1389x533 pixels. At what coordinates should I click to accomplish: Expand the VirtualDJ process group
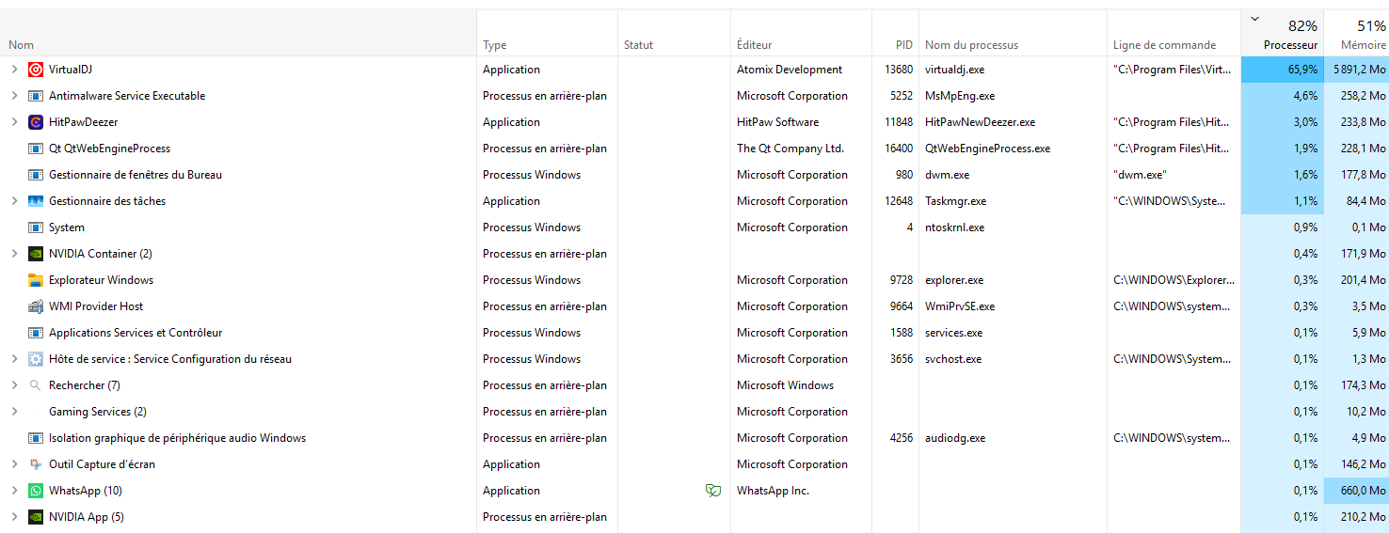point(14,70)
